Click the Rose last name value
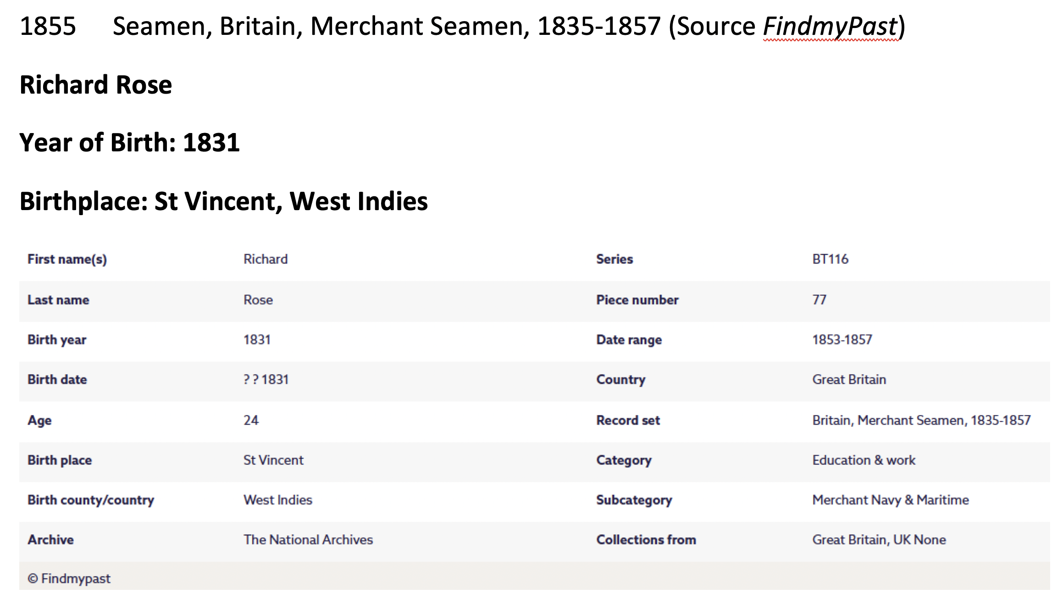The image size is (1063, 600). [x=258, y=300]
